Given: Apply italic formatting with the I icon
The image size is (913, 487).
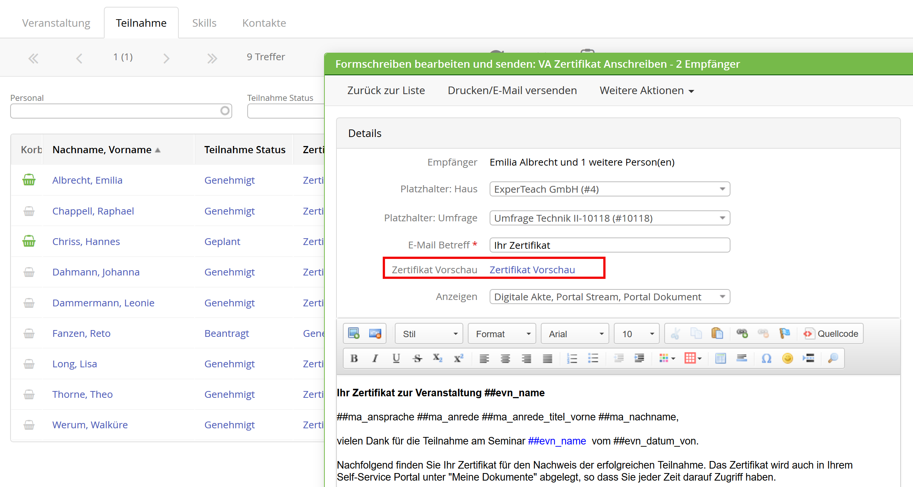Looking at the screenshot, I should (375, 358).
